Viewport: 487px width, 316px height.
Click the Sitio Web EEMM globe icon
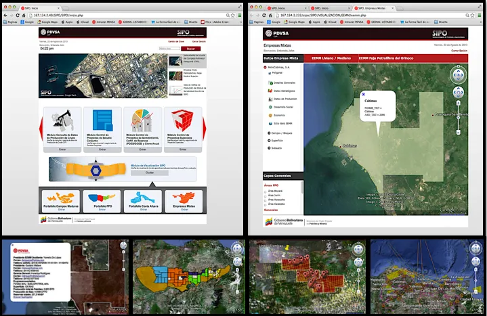[x=270, y=123]
